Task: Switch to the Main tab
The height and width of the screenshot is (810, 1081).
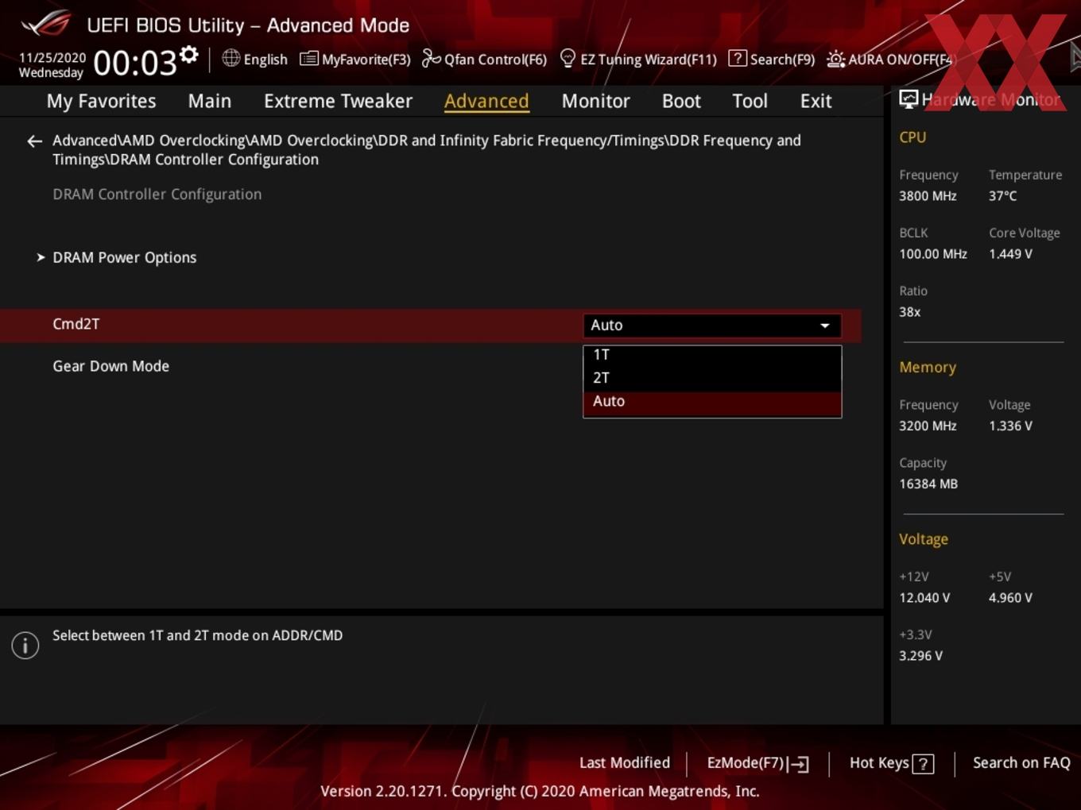Action: click(x=210, y=101)
